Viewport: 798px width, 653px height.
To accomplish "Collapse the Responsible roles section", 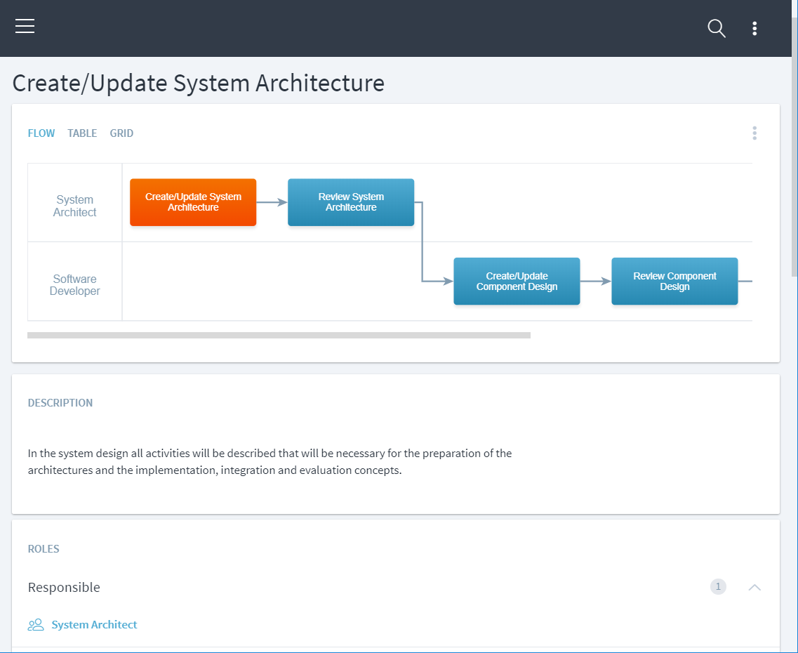I will (x=754, y=587).
